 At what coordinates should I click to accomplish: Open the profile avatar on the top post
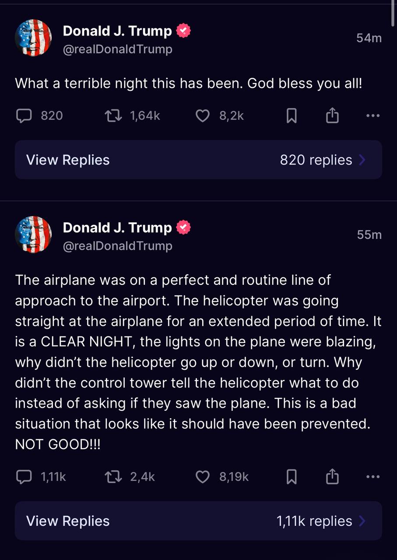pos(33,38)
